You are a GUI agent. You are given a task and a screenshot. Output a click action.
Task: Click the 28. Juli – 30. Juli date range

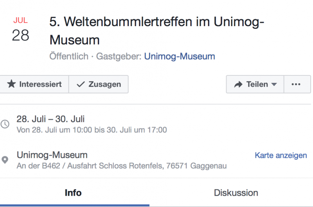(x=50, y=119)
